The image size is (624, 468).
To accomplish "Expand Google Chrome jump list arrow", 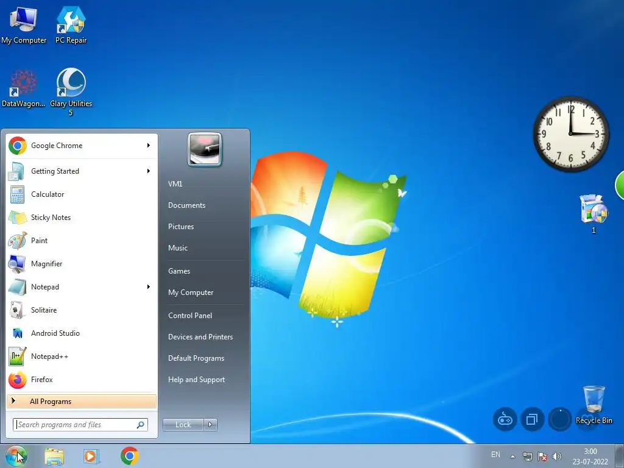I will point(149,146).
